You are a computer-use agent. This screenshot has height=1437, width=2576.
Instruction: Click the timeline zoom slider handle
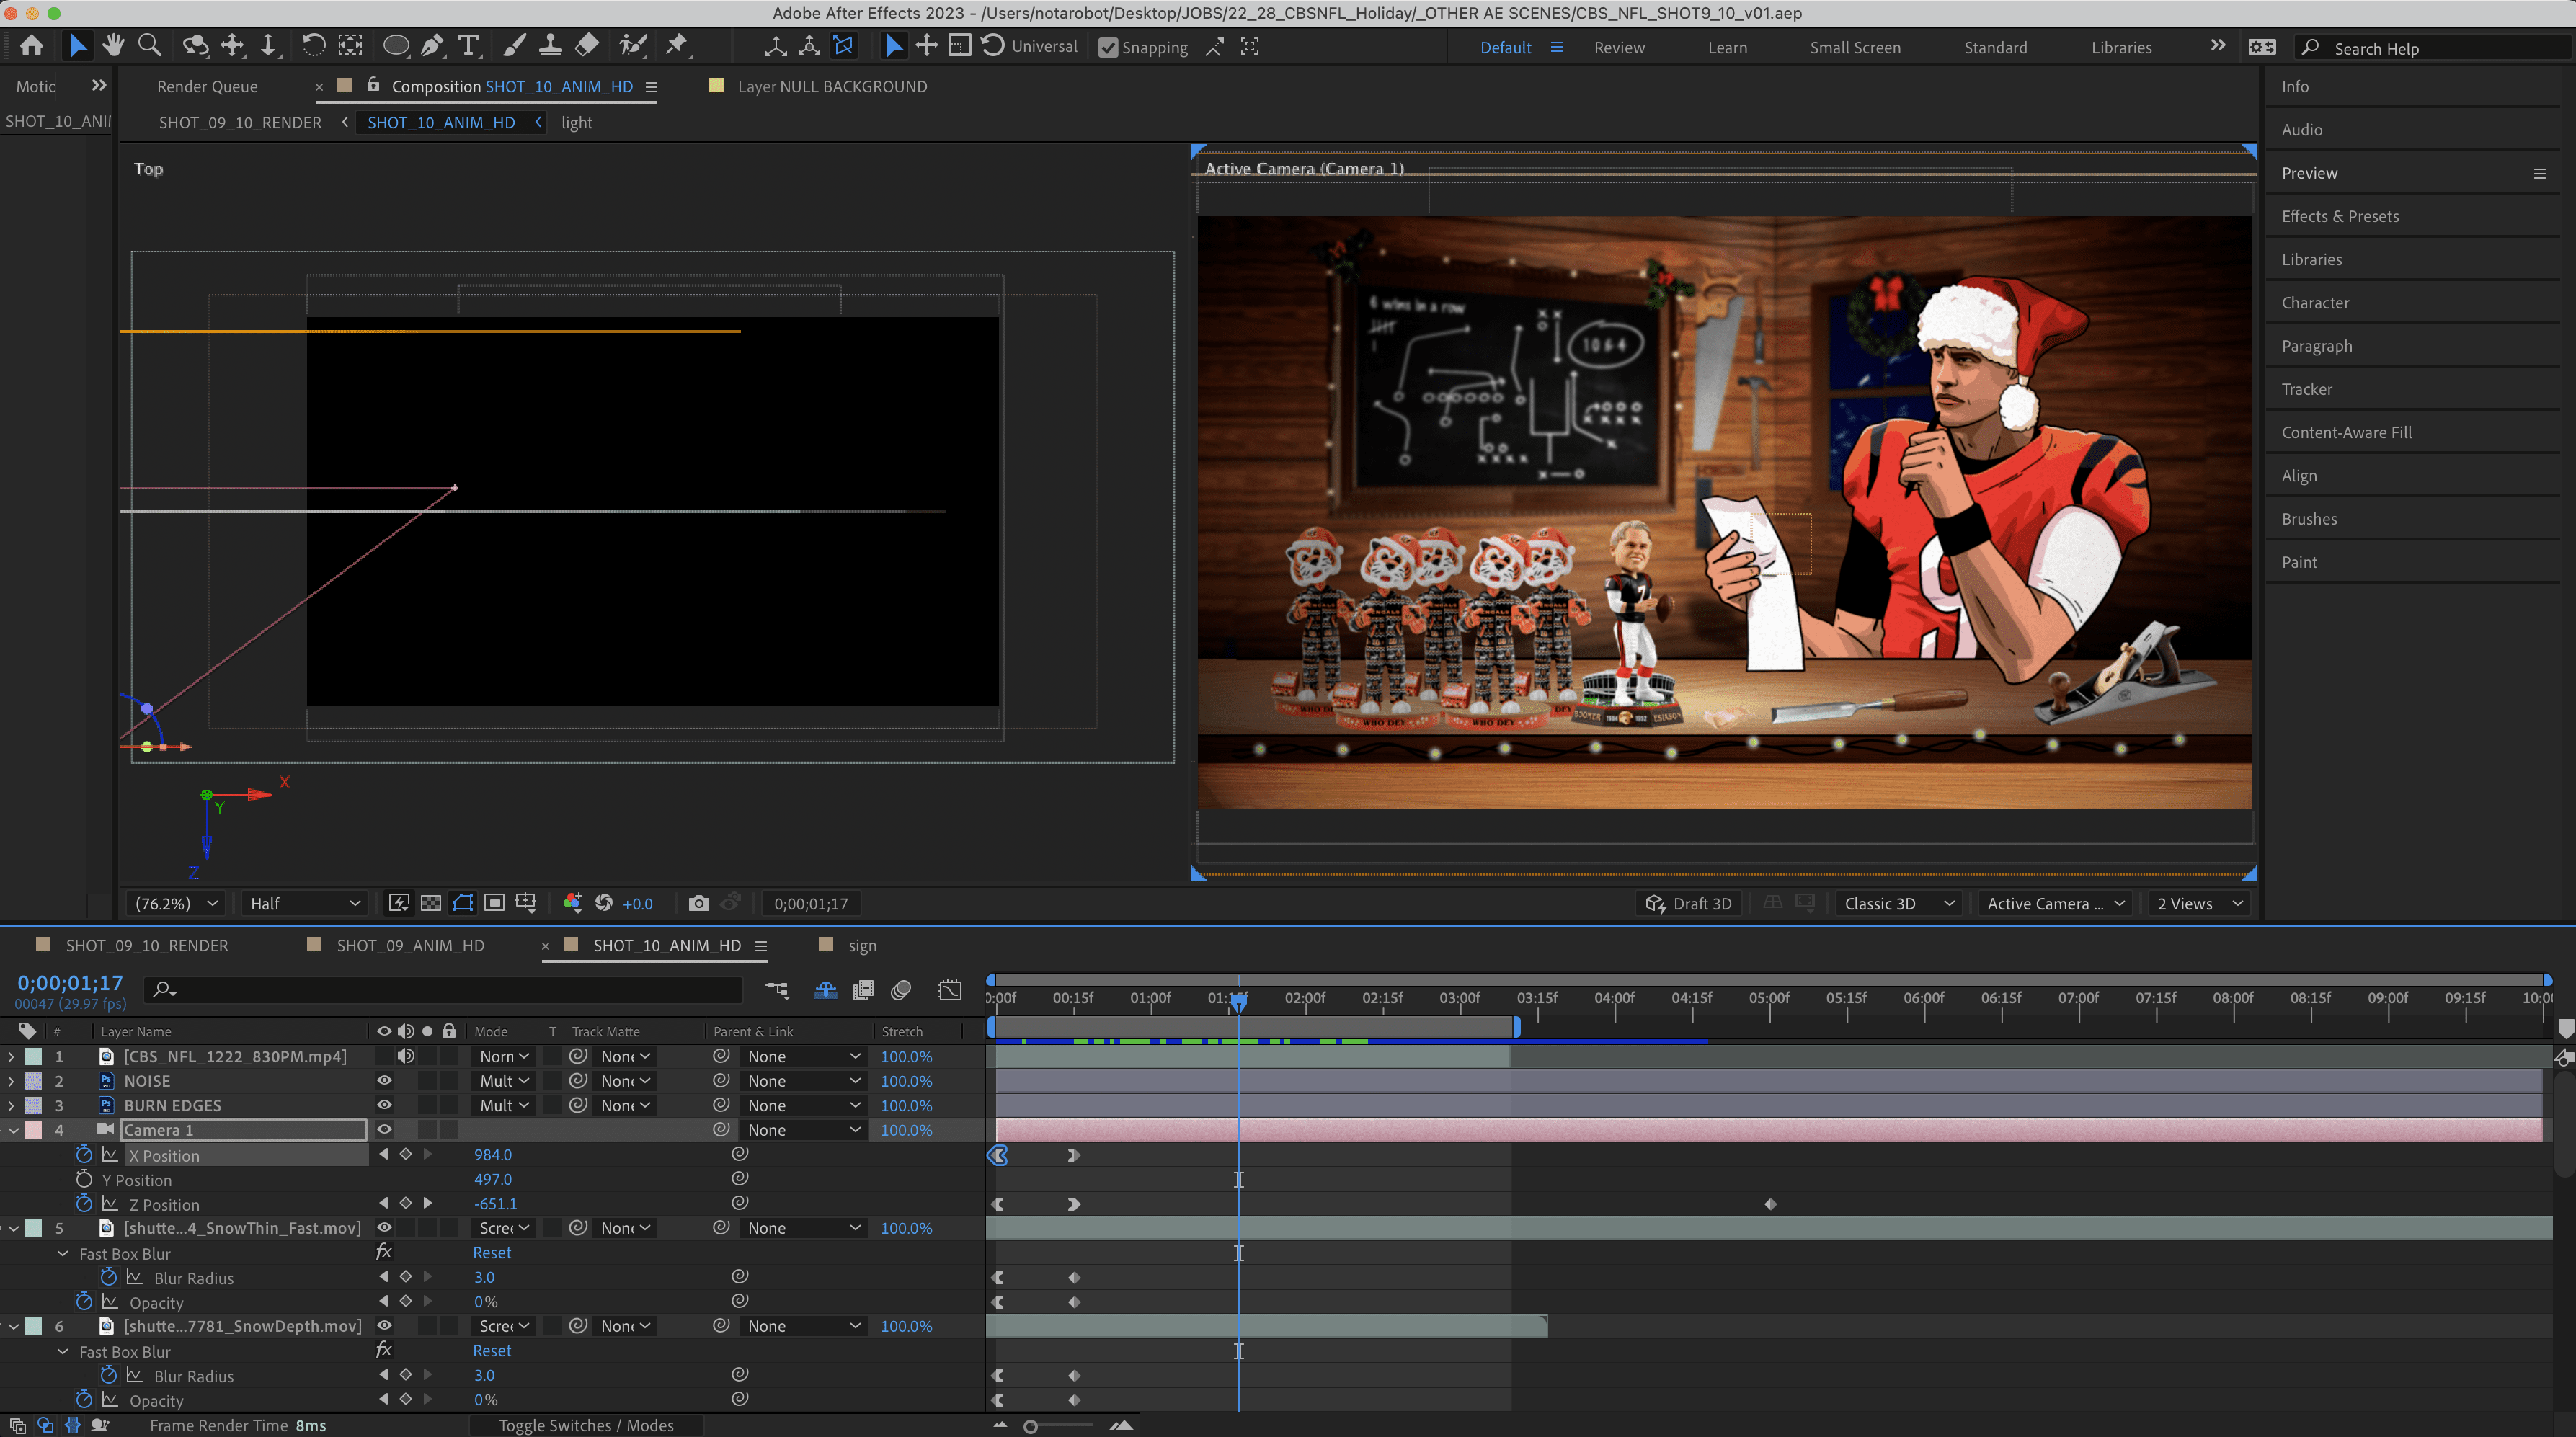point(1030,1426)
